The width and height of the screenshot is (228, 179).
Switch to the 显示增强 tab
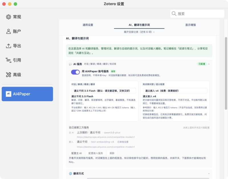click(190, 25)
